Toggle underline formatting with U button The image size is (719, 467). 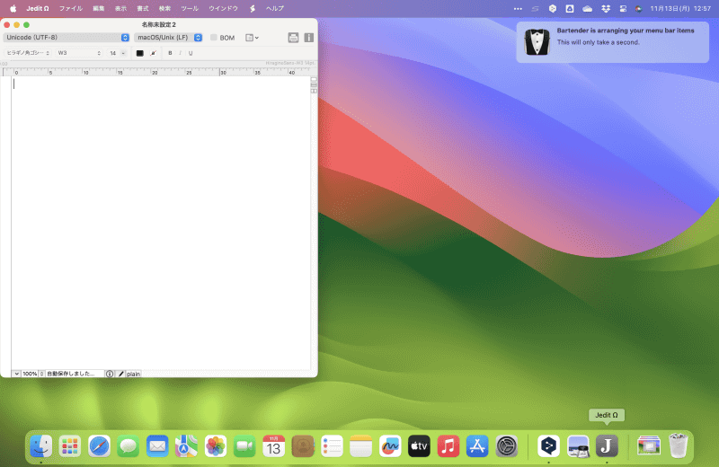click(191, 53)
